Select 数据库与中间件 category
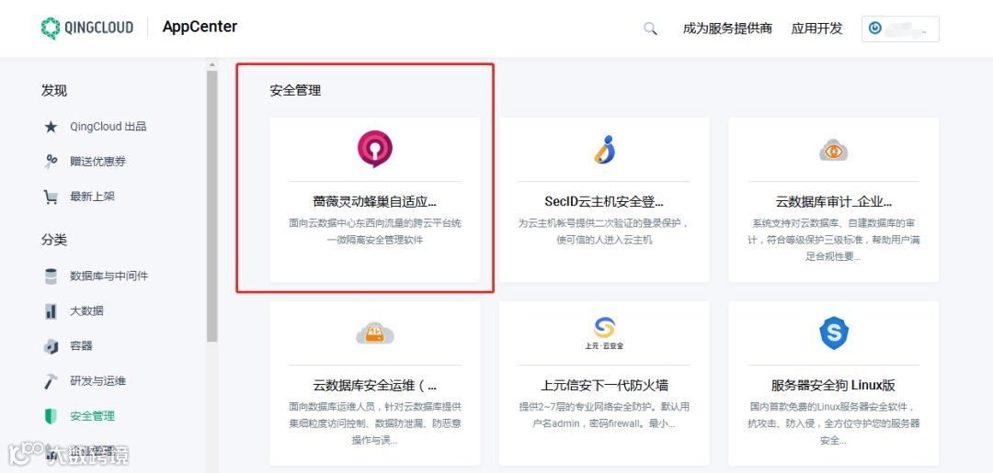This screenshot has height=473, width=993. [x=108, y=276]
